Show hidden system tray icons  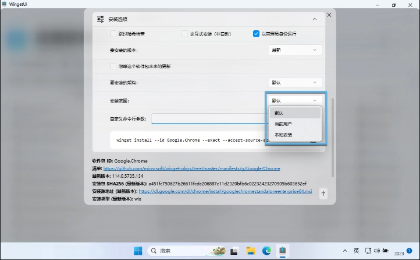(x=344, y=250)
